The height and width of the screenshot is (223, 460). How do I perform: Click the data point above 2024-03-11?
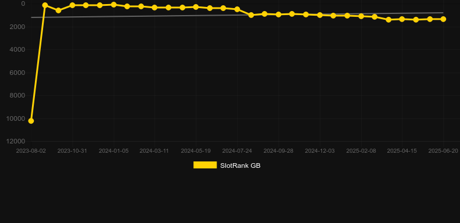[155, 8]
